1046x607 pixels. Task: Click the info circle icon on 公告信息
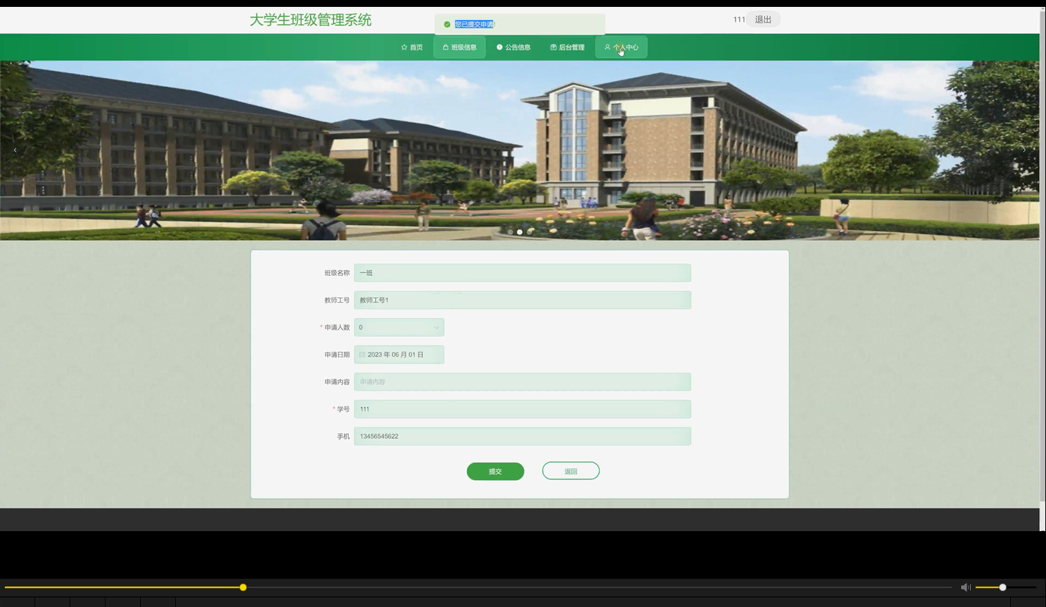click(500, 47)
